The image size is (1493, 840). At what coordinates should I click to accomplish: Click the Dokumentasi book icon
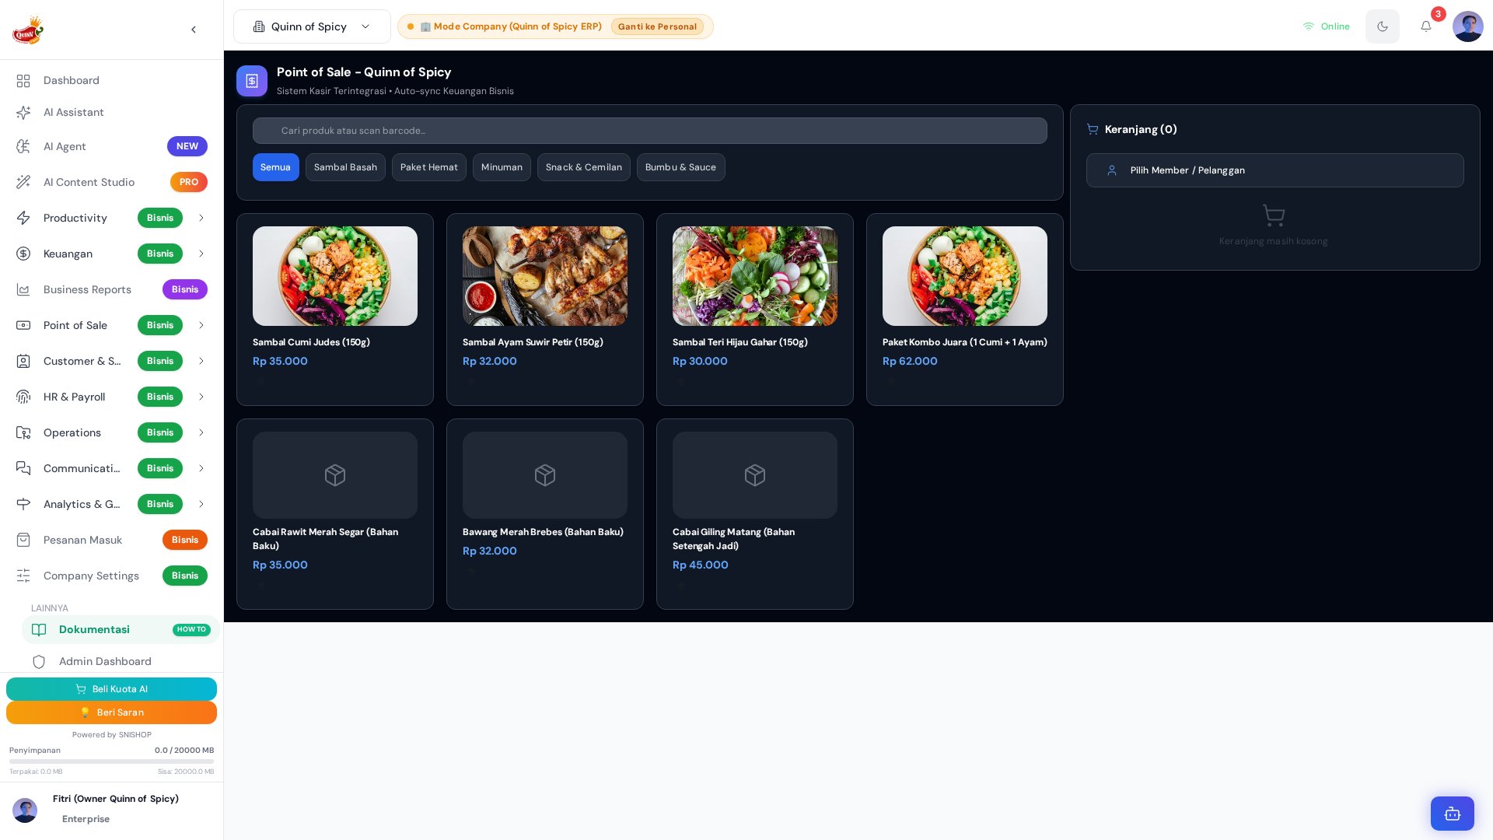point(39,630)
